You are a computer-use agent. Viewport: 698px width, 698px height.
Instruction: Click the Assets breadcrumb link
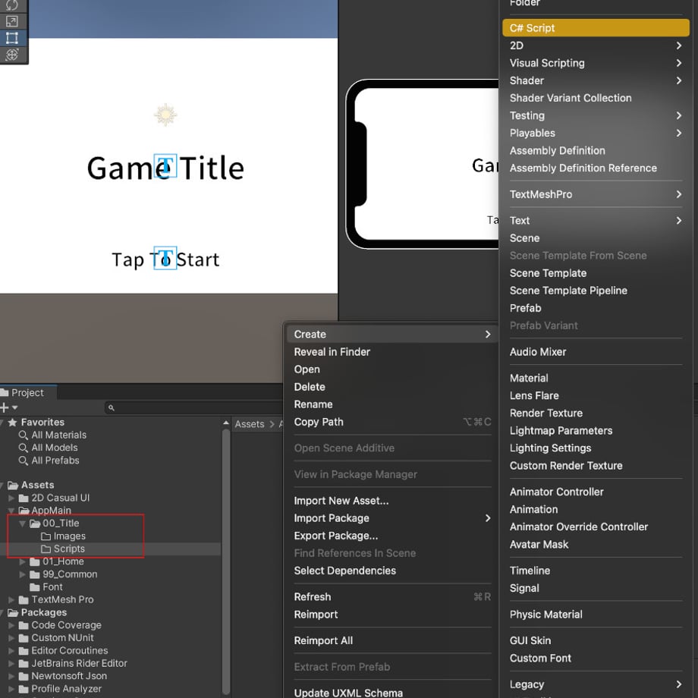[x=250, y=424]
